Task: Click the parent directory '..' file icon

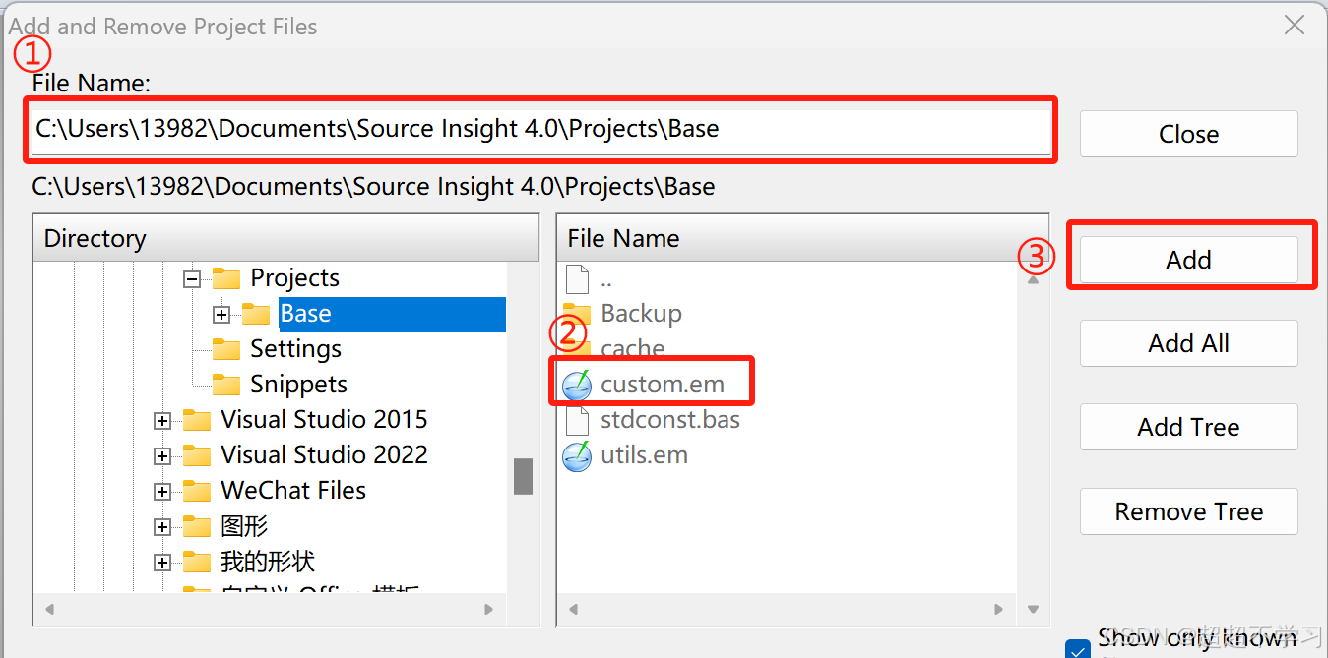Action: click(577, 279)
